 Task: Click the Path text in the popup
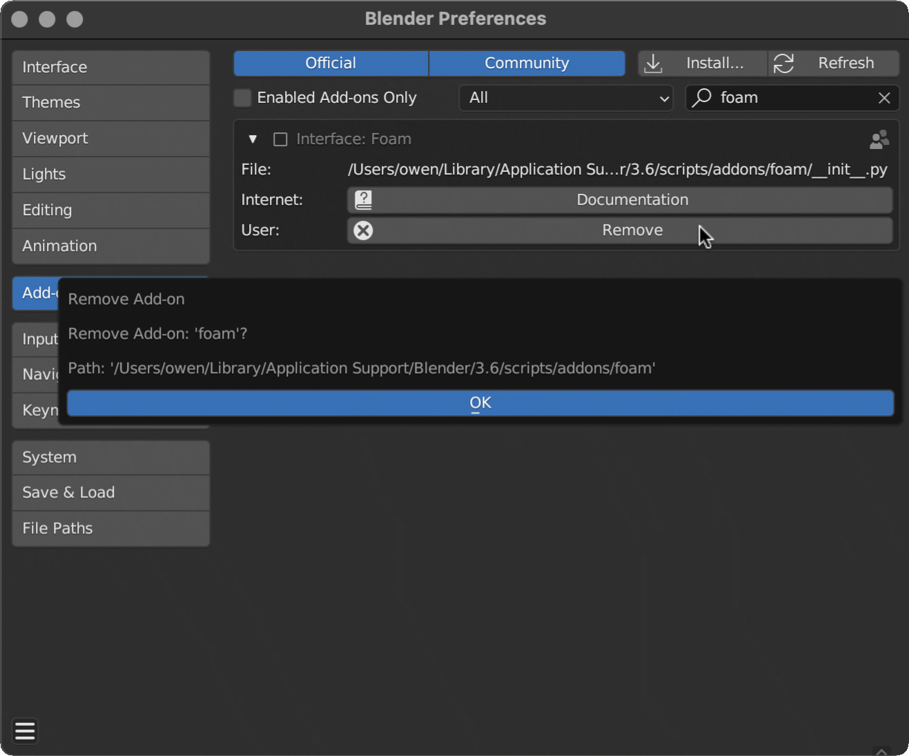coord(362,368)
